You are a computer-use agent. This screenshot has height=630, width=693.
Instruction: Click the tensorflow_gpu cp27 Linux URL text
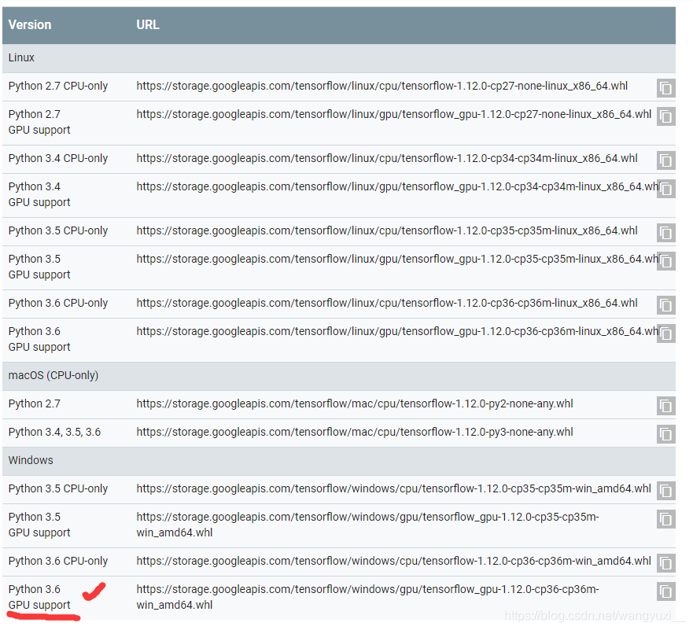(394, 114)
